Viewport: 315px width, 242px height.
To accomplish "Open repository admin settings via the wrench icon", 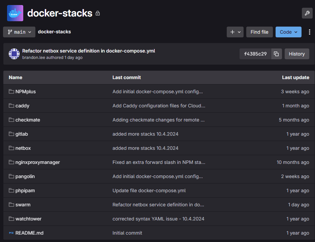I will click(x=307, y=13).
